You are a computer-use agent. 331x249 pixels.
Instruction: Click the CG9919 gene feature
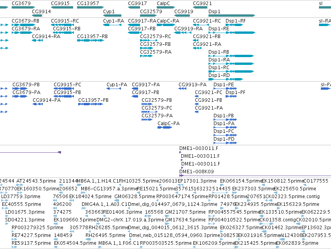pos(182,16)
